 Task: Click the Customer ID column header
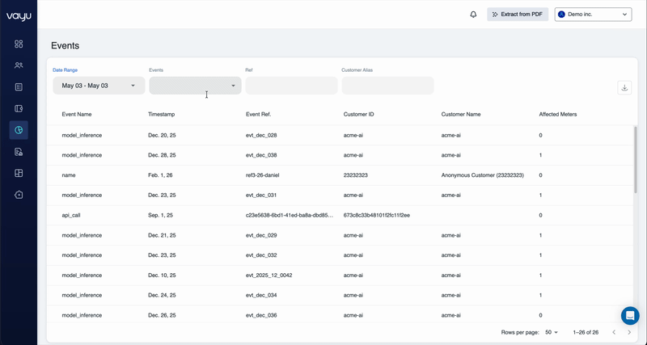pyautogui.click(x=358, y=114)
